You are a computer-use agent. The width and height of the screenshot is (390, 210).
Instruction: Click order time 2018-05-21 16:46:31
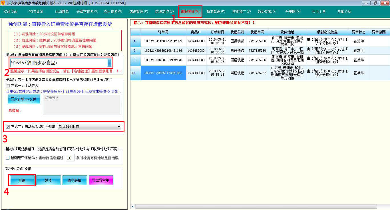pos(218,41)
